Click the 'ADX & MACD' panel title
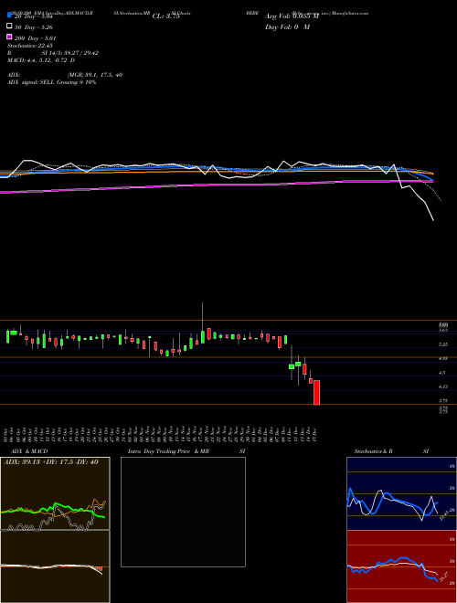 point(29,451)
